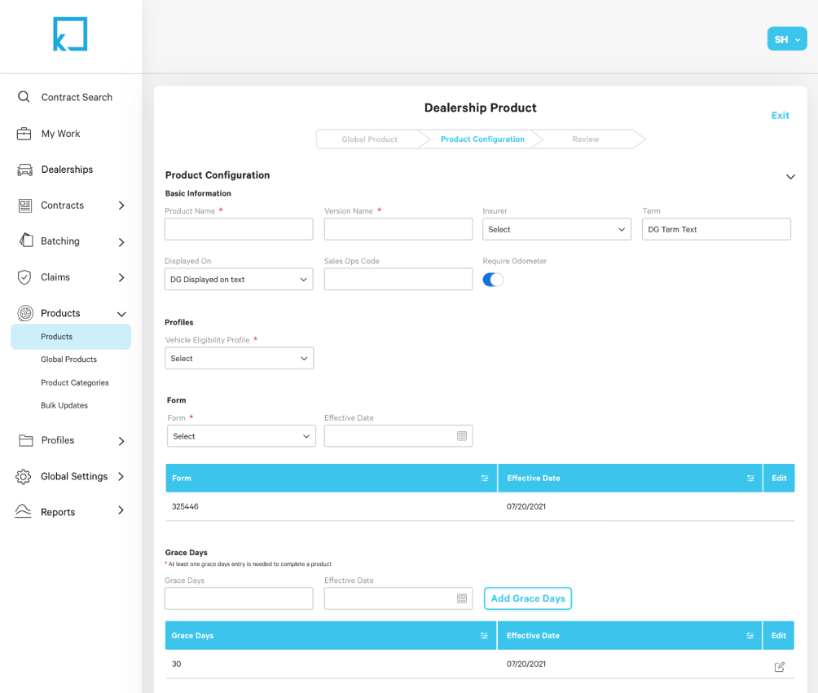The width and height of the screenshot is (818, 693).
Task: Click 07/20/2021 in the Form table row
Action: coord(526,506)
